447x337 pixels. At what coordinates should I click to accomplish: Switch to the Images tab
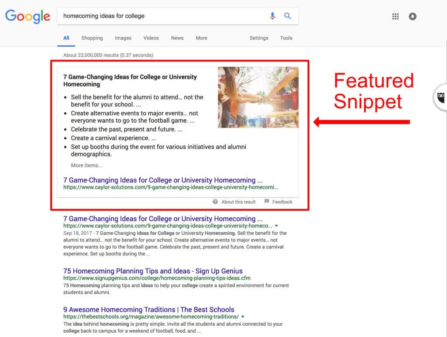(x=123, y=38)
